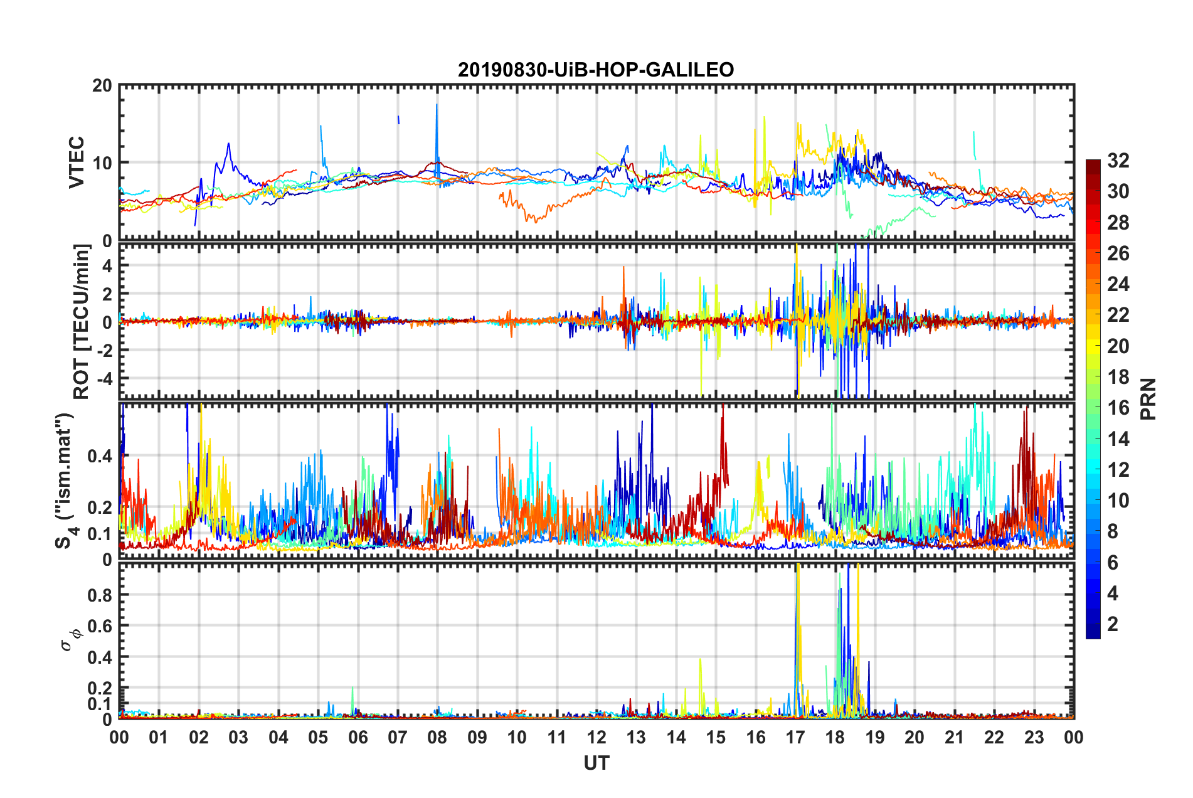Click colorbar tick label 16
The width and height of the screenshot is (1193, 798).
pyautogui.click(x=1118, y=408)
